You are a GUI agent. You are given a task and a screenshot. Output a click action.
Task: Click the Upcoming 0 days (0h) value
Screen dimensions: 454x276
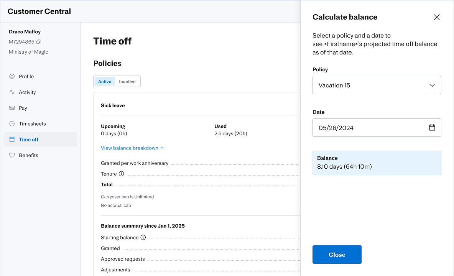114,133
